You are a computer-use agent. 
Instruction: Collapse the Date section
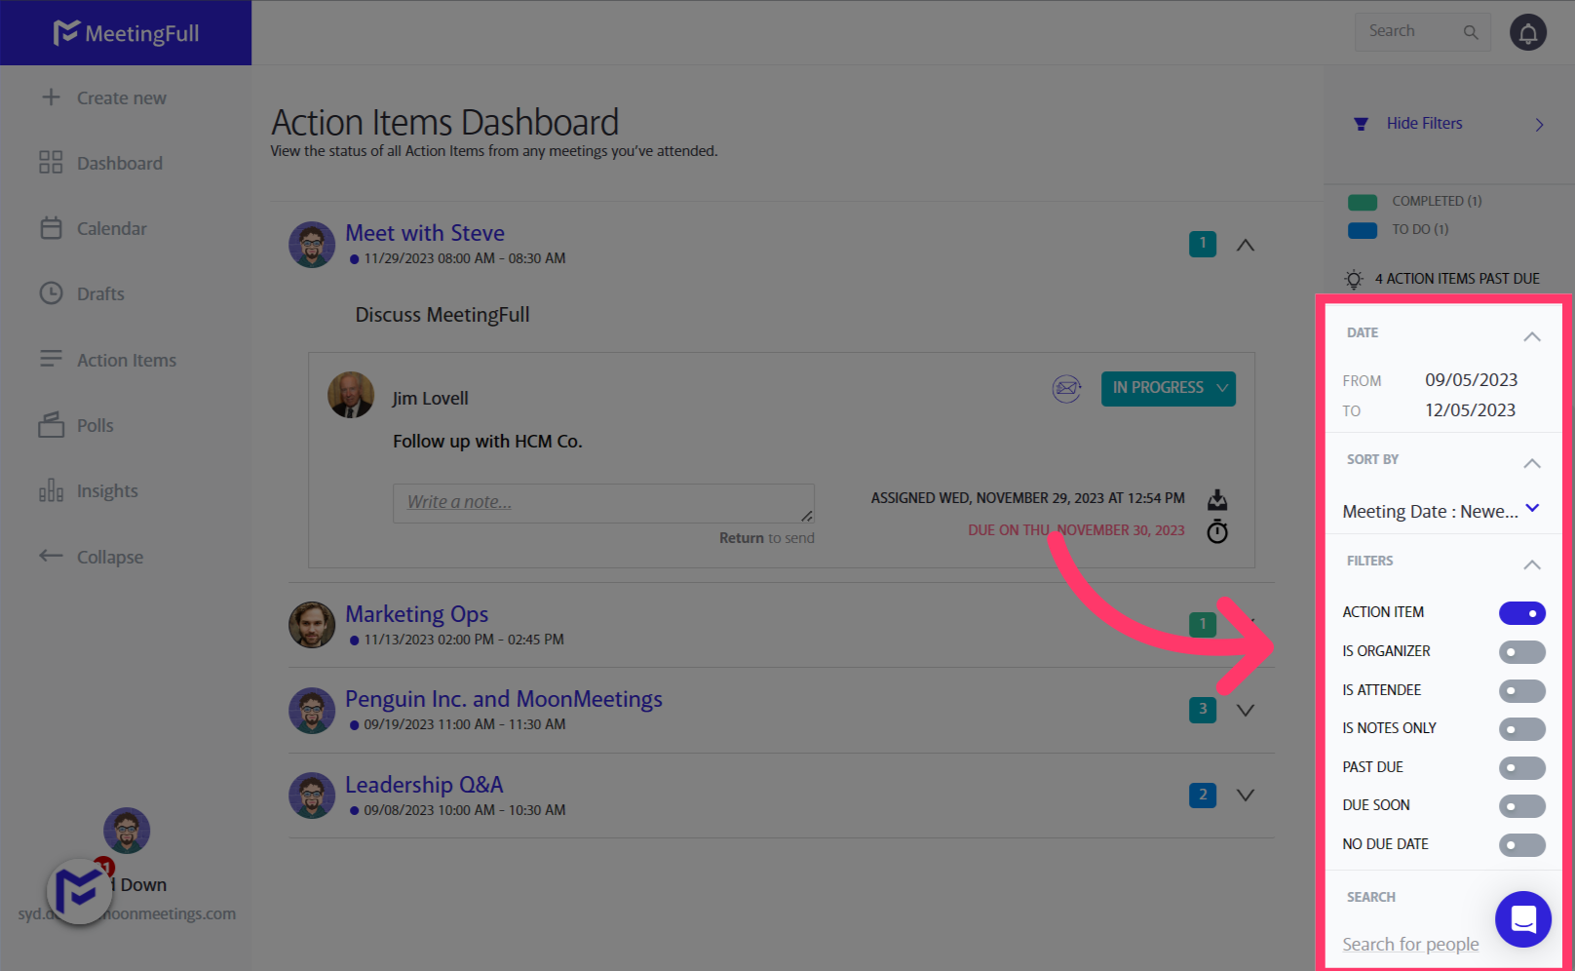(1531, 336)
